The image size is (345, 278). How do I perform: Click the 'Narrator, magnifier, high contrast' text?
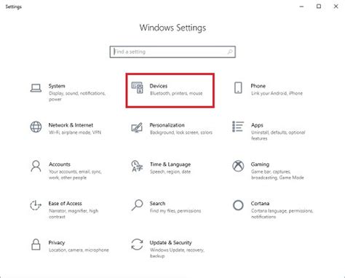point(74,214)
